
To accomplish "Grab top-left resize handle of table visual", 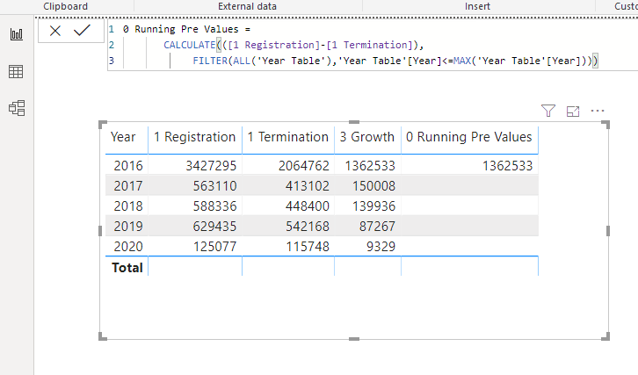I will point(103,124).
